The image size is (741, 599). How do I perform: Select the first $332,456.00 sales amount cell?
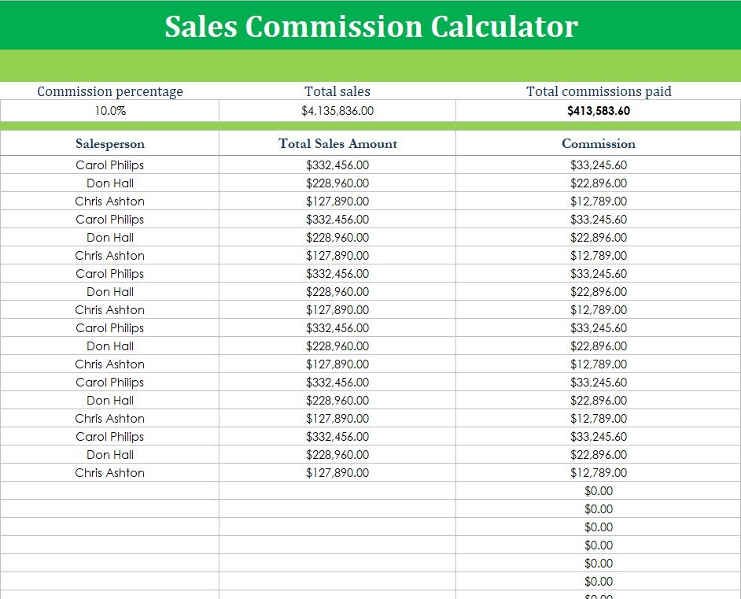(x=337, y=165)
